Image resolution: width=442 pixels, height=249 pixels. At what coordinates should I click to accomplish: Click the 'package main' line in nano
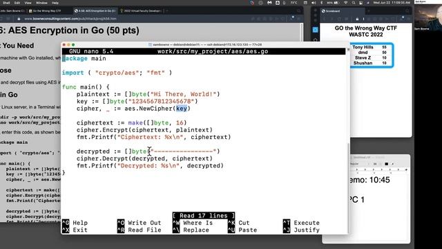(84, 58)
